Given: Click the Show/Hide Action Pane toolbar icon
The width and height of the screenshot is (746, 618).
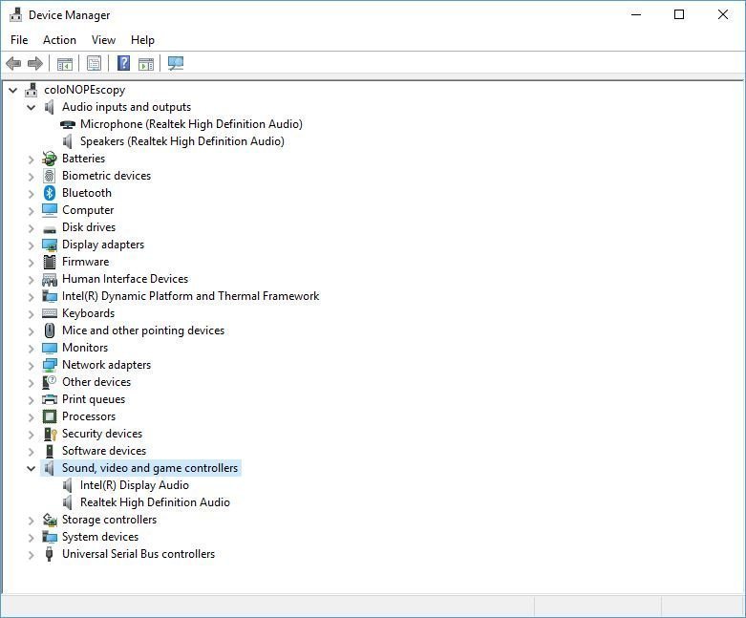Looking at the screenshot, I should tap(146, 63).
